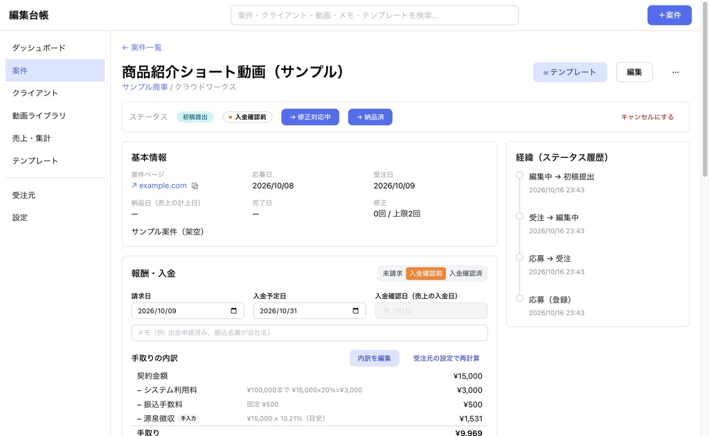Click 受注元の設定で再計算 link
This screenshot has width=709, height=436.
point(446,358)
